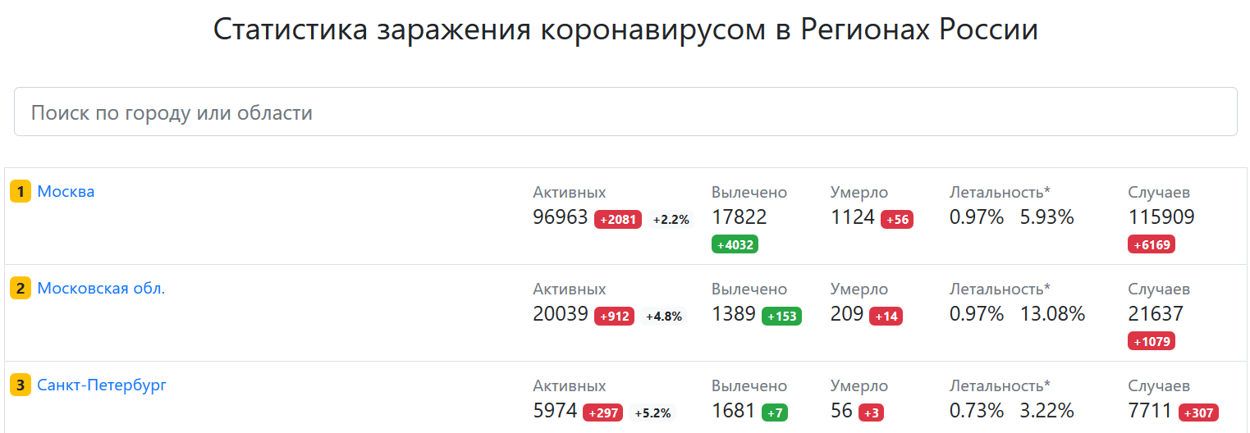Click the +2.2% growth badge
Image resolution: width=1250 pixels, height=433 pixels.
[671, 220]
